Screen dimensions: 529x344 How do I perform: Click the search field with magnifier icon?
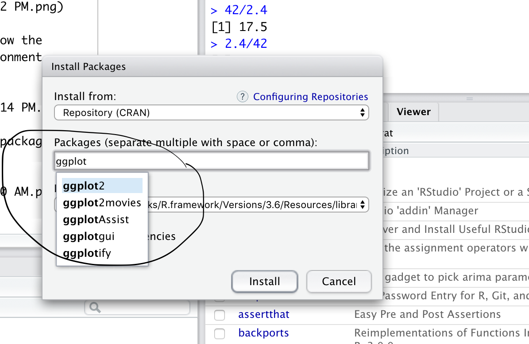point(137,307)
